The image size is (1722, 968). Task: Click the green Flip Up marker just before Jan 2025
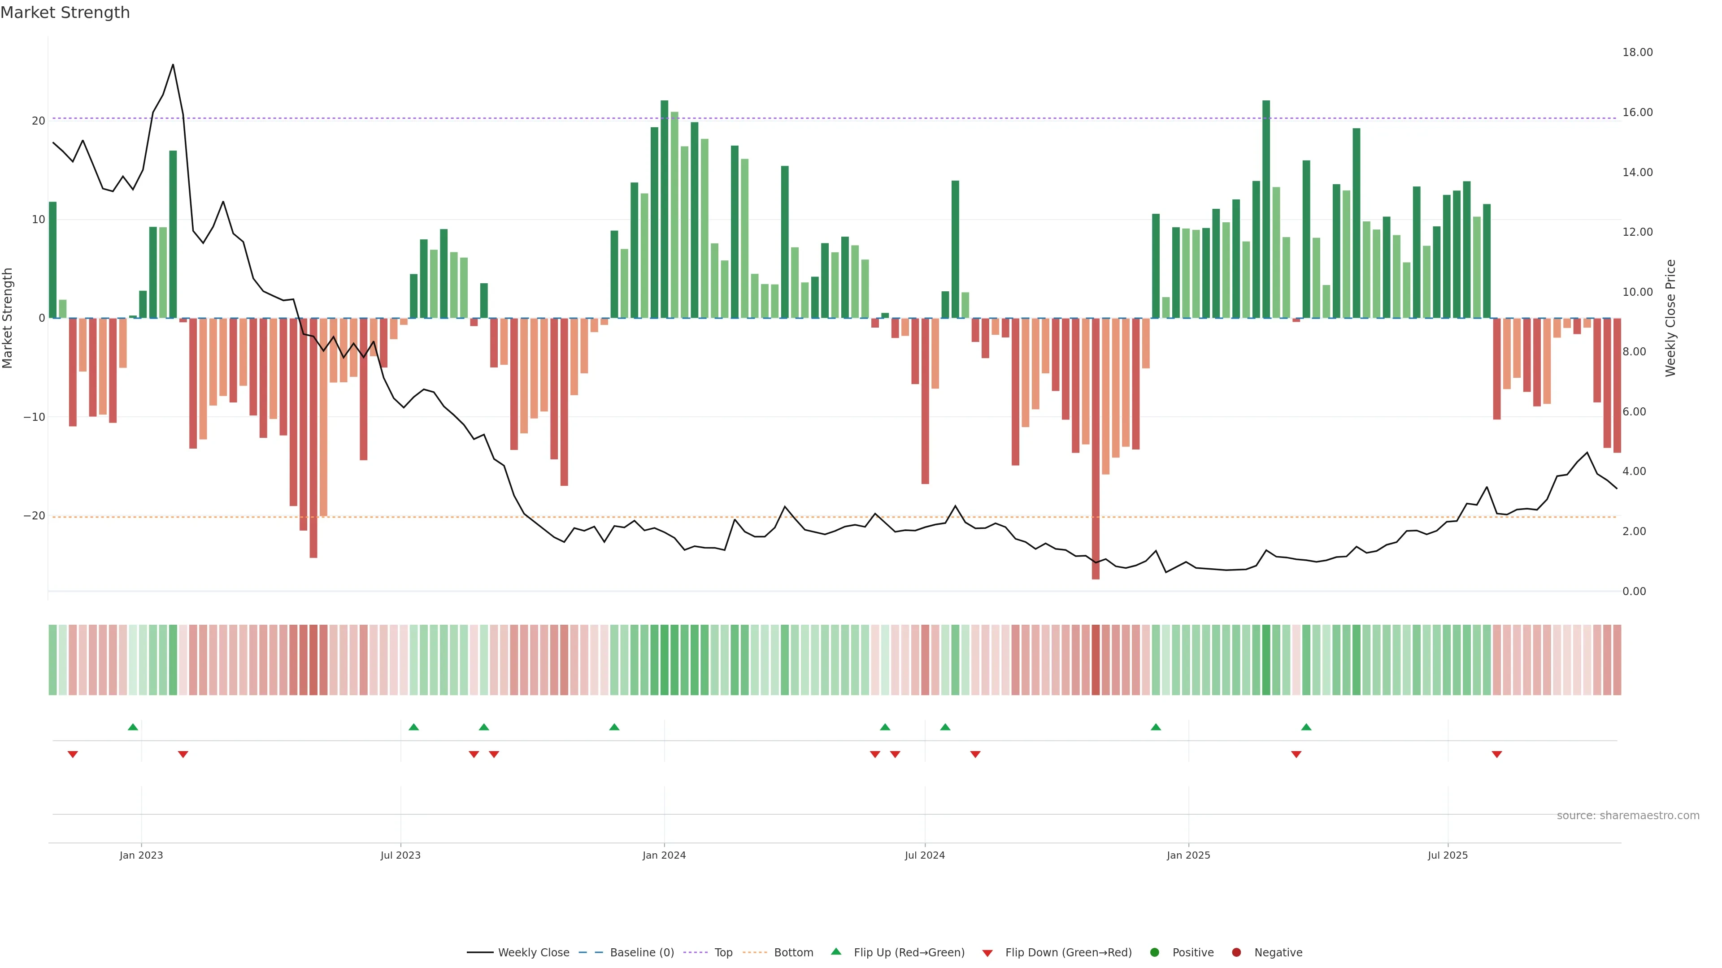click(1156, 727)
